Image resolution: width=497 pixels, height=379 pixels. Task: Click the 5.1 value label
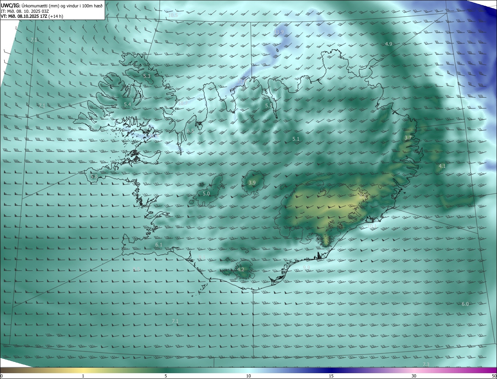tap(296, 139)
